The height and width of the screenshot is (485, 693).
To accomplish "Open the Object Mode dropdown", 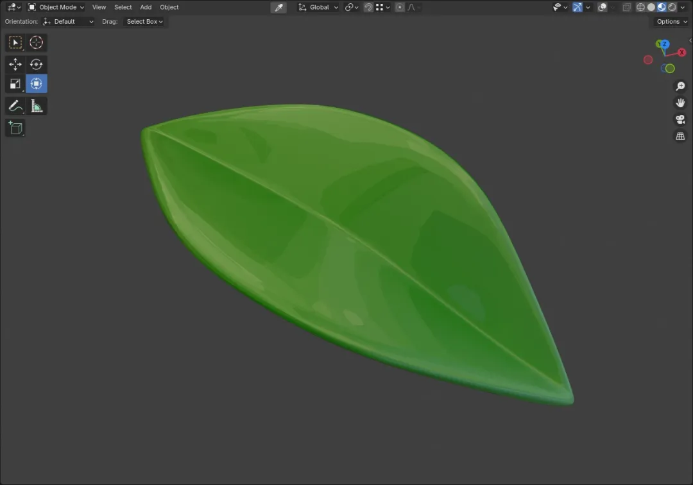I will (x=56, y=7).
